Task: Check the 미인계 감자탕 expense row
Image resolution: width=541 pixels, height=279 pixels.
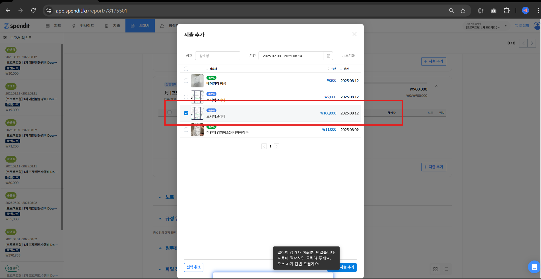Action: point(186,130)
